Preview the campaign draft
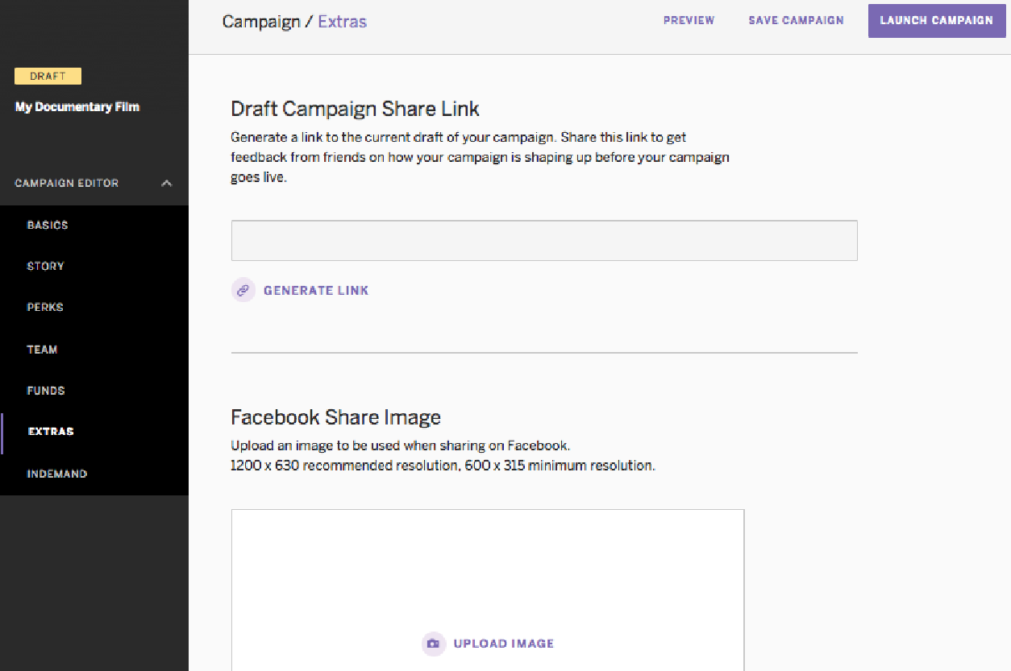The width and height of the screenshot is (1011, 671). click(x=689, y=20)
